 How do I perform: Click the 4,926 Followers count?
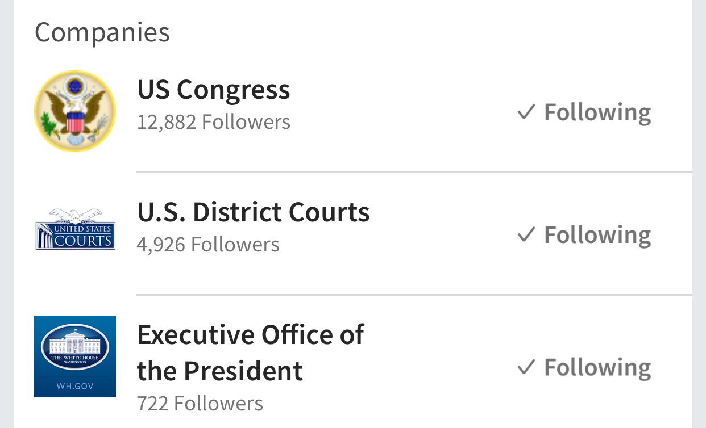pyautogui.click(x=208, y=245)
